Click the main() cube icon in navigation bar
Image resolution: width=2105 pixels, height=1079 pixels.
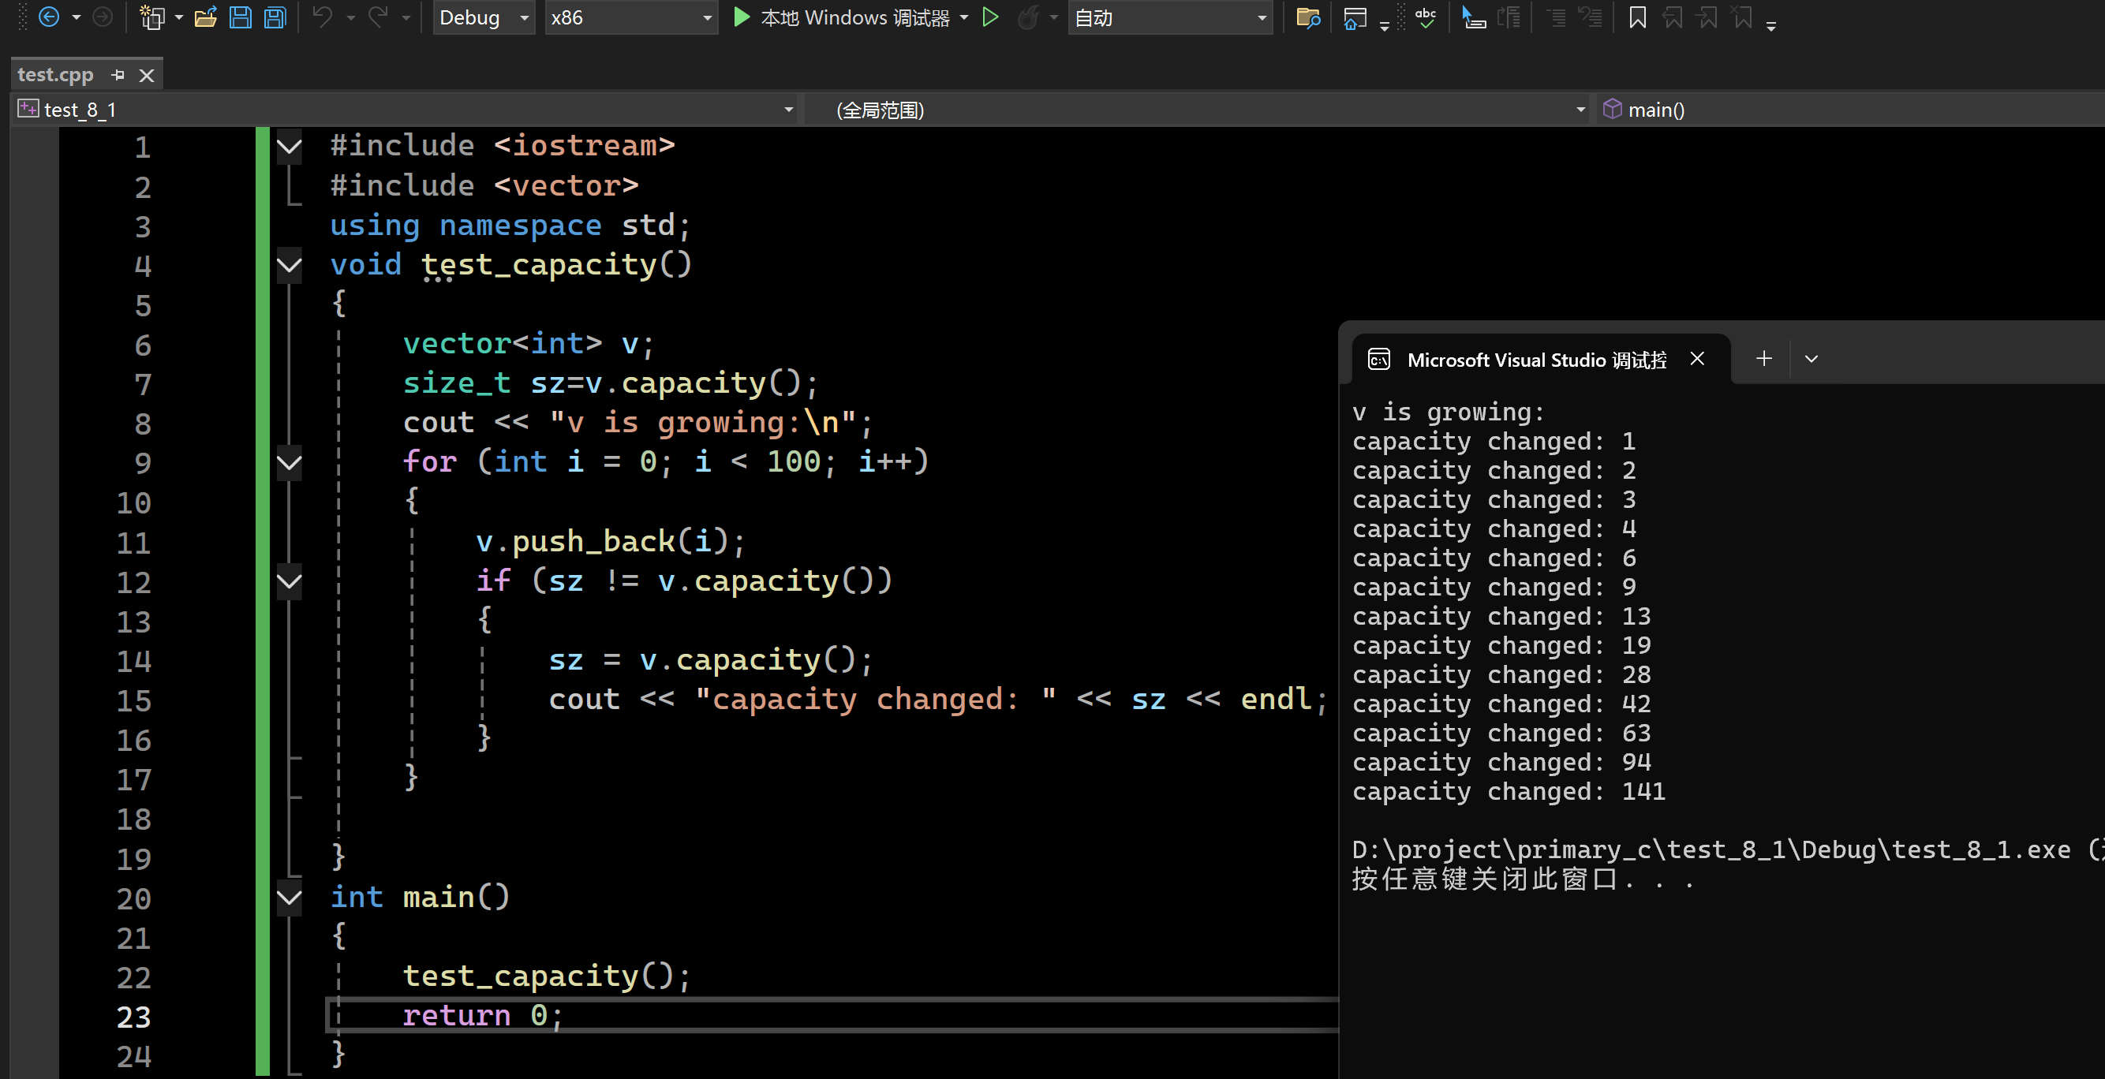coord(1611,110)
